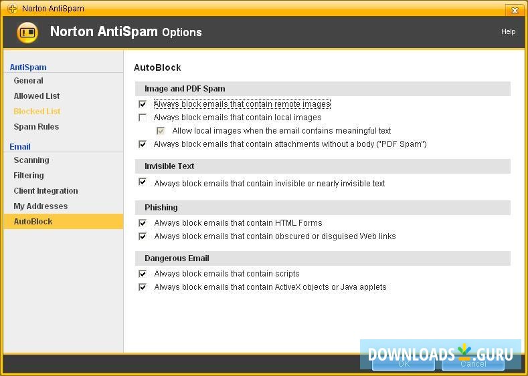Open the Help link
Screen dimensions: 528x376
coord(508,31)
